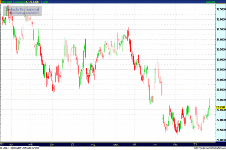Screen dimensions: 226x150
Task: Click the 28.0000 price axis label
Action: point(220,100)
